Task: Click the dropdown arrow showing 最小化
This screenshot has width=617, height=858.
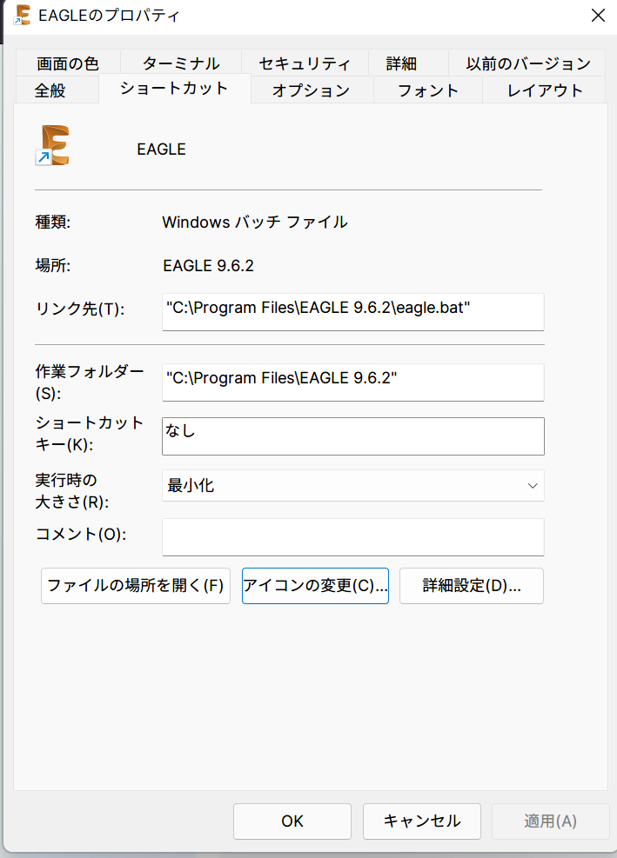Action: [532, 485]
